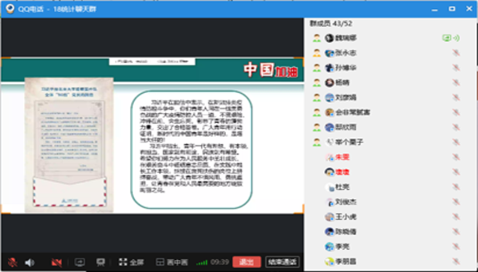478x272 pixels.
Task: Select the red-named member 朱雯
Action: coord(342,157)
